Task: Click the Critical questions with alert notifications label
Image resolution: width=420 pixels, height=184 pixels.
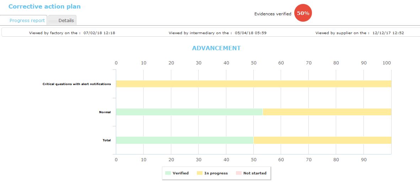Action: coord(76,84)
